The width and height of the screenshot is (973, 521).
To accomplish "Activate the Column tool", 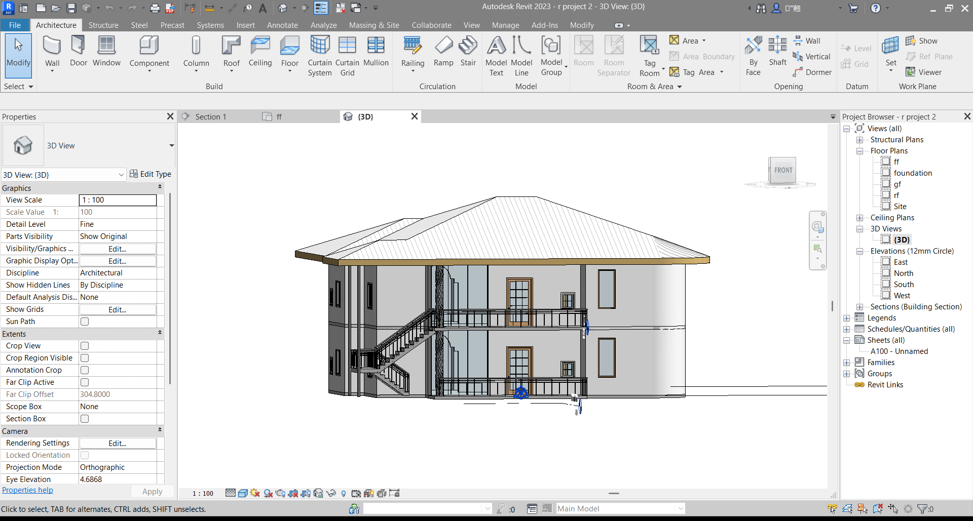I will (196, 54).
